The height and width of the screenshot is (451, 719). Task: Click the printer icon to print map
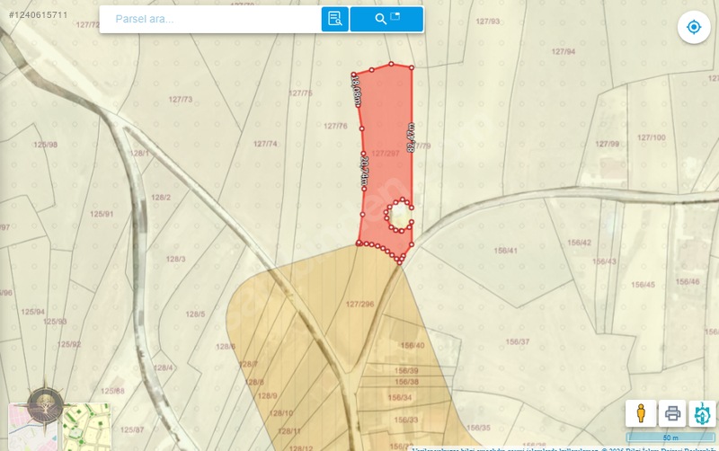click(671, 413)
